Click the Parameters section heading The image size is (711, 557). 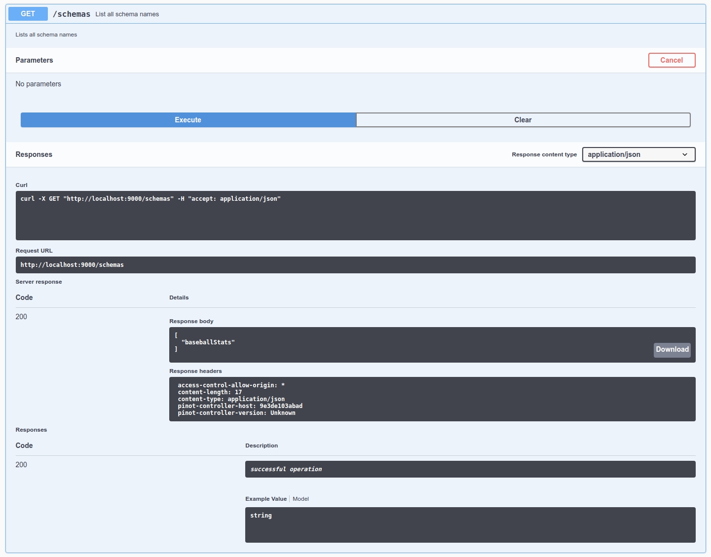pyautogui.click(x=34, y=60)
